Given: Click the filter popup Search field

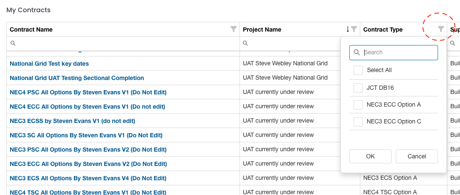Looking at the screenshot, I should point(393,53).
